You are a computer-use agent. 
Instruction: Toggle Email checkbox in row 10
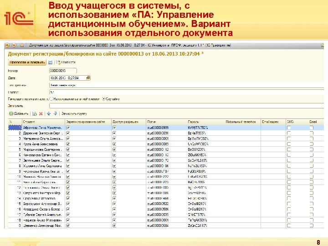[x=312, y=177]
